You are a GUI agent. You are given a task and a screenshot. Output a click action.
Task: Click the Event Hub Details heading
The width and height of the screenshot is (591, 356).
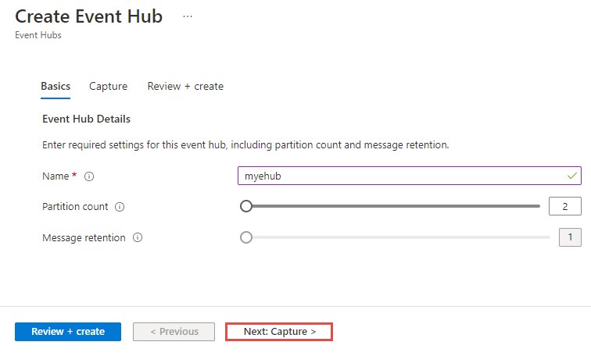tap(85, 119)
